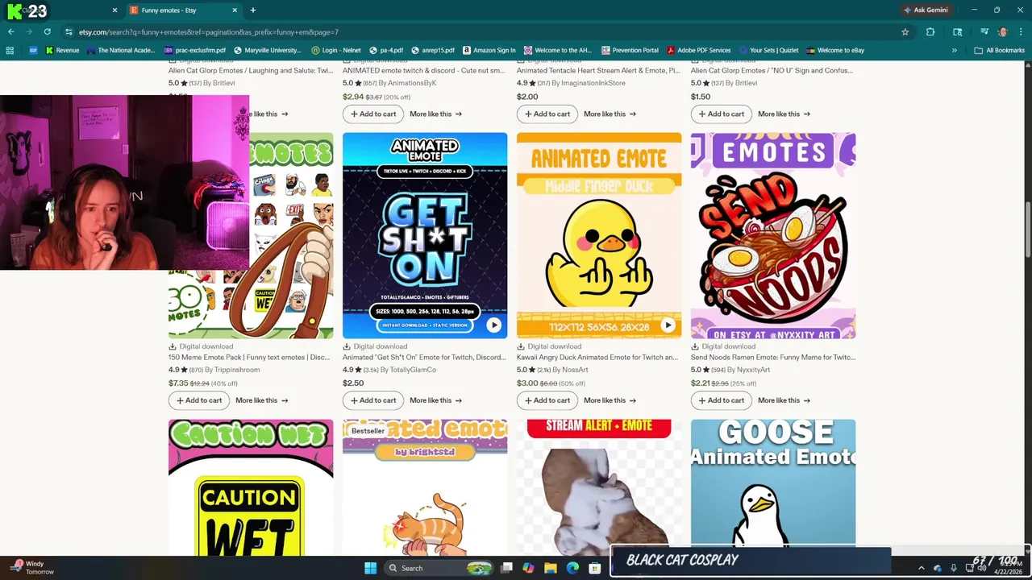Open the Adobe PDF Services bookmark
This screenshot has height=580, width=1032.
[x=698, y=50]
